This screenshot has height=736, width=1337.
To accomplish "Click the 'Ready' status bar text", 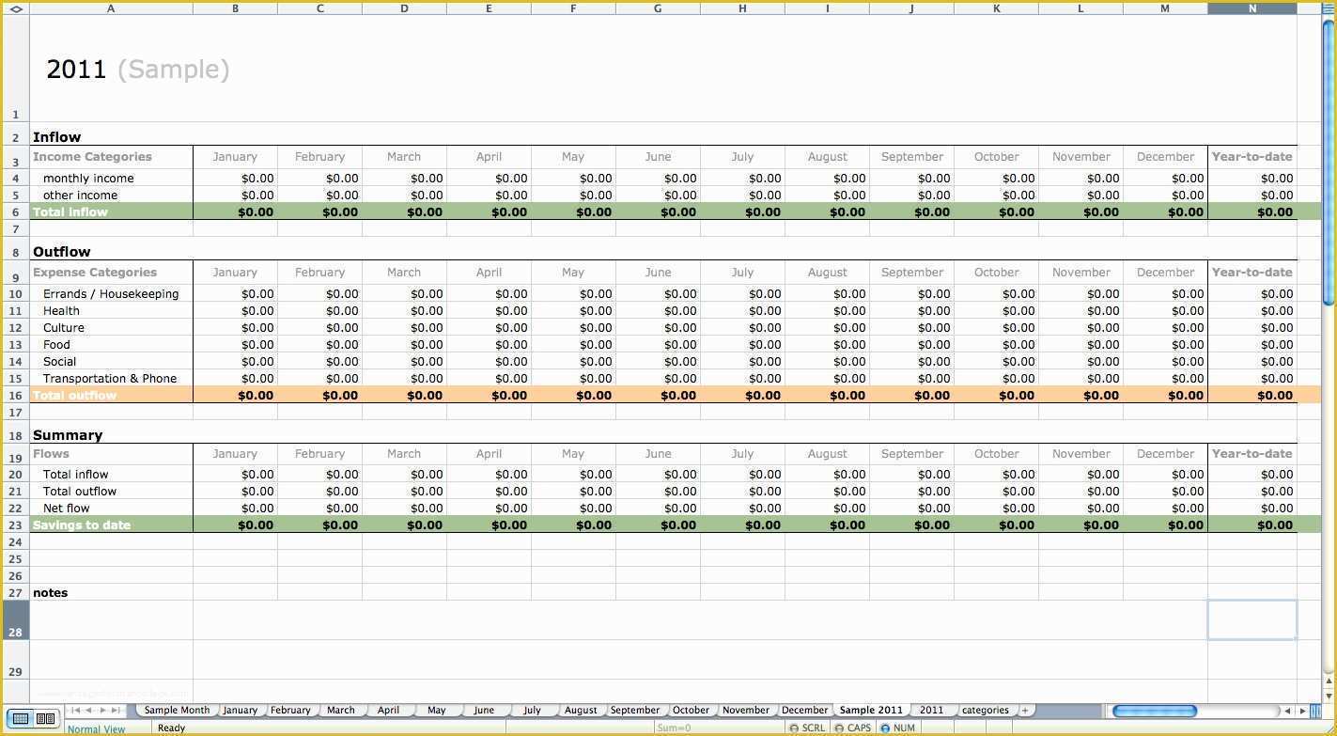I will [x=171, y=728].
